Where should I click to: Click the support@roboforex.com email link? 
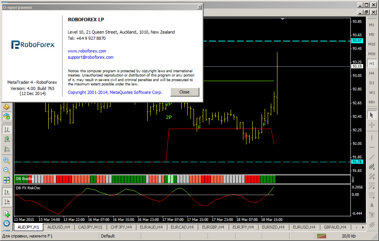[x=90, y=57]
